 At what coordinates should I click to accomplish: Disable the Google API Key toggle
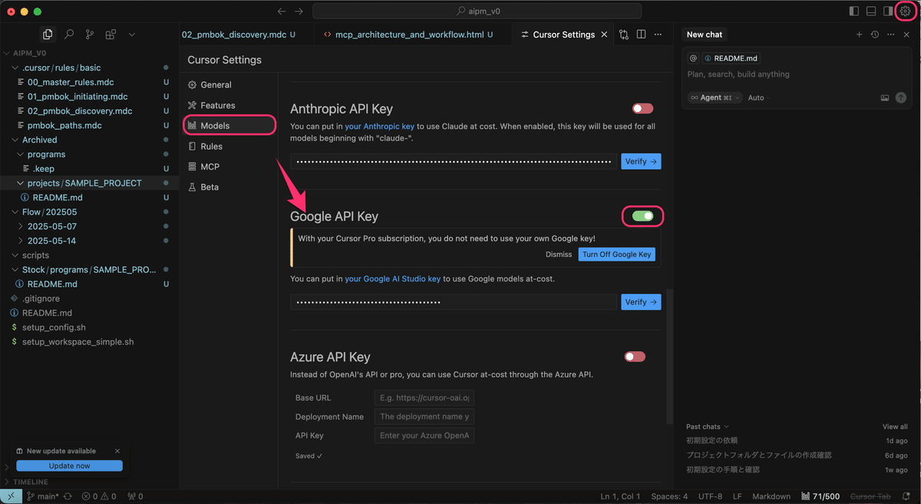[642, 216]
